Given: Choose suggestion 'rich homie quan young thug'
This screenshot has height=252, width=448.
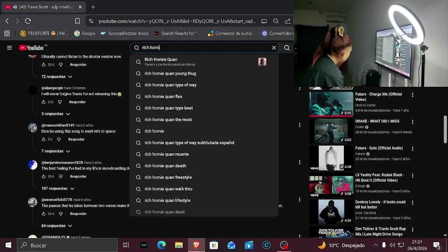Looking at the screenshot, I should pos(204,73).
